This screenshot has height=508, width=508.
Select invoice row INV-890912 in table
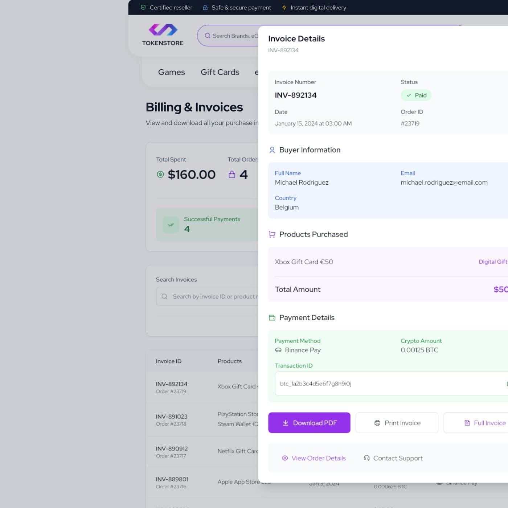(202, 452)
